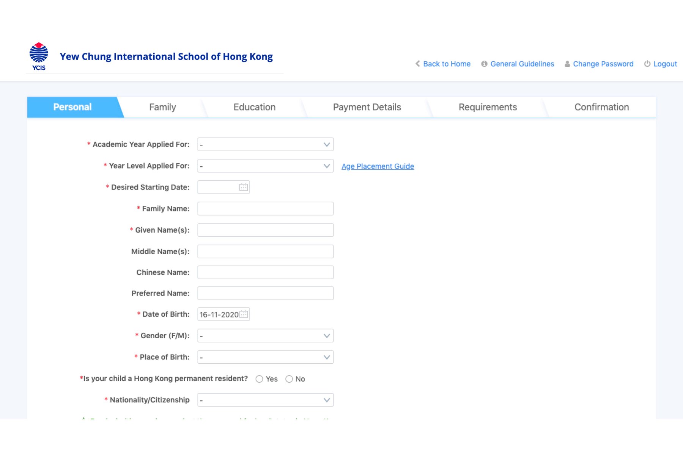Select Yes for Hong Kong permanent resident
The width and height of the screenshot is (683, 455).
[x=259, y=379]
